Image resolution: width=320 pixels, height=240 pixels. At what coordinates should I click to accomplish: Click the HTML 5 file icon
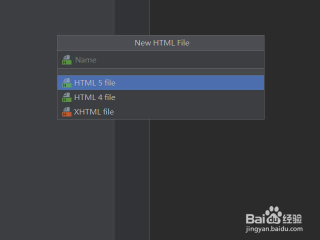(66, 83)
